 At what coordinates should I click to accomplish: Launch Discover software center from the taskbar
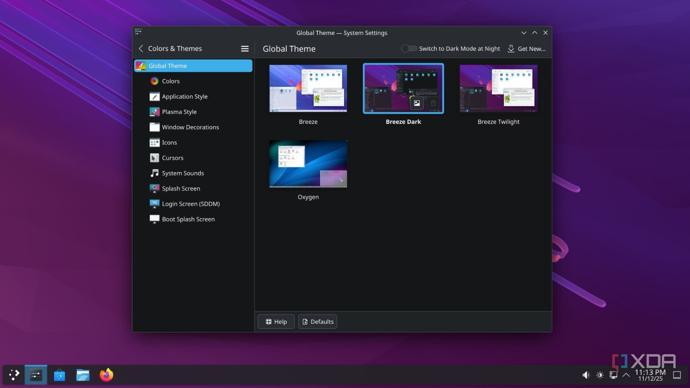tap(60, 375)
